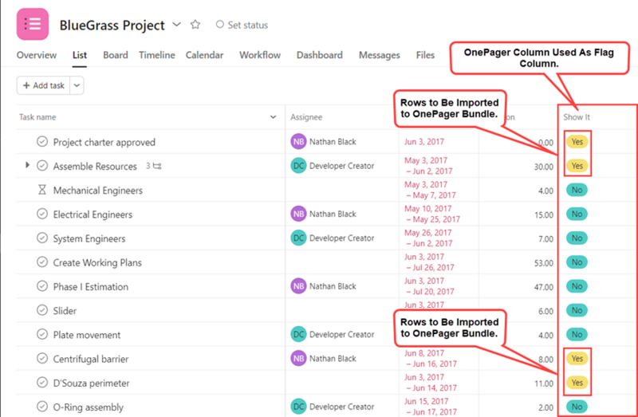The width and height of the screenshot is (638, 417).
Task: Open the Messages tab
Action: click(380, 55)
